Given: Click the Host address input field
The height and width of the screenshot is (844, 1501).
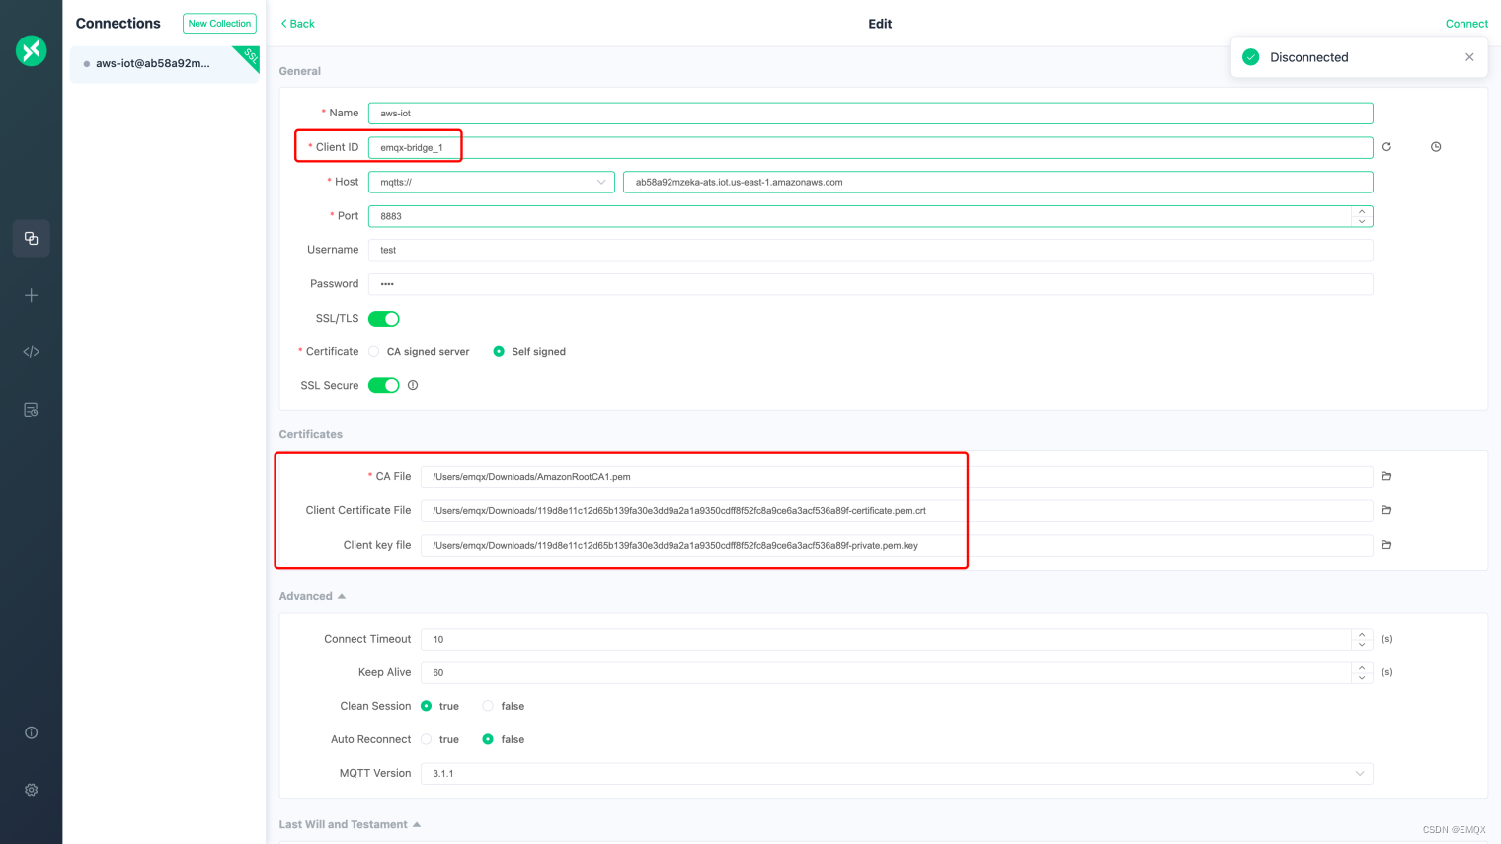Looking at the screenshot, I should (997, 182).
